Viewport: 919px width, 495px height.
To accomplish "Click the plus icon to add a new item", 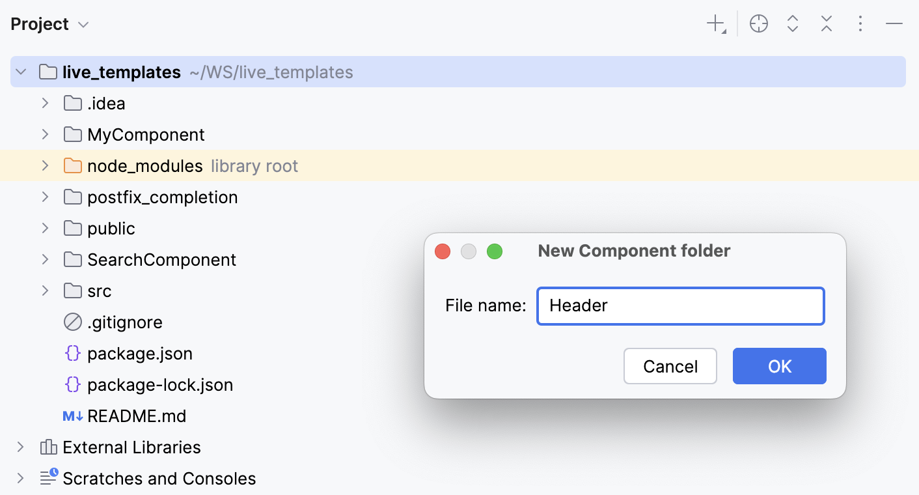I will 714,23.
